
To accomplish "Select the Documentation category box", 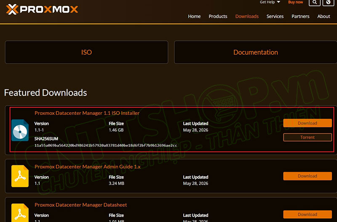I will (x=256, y=52).
